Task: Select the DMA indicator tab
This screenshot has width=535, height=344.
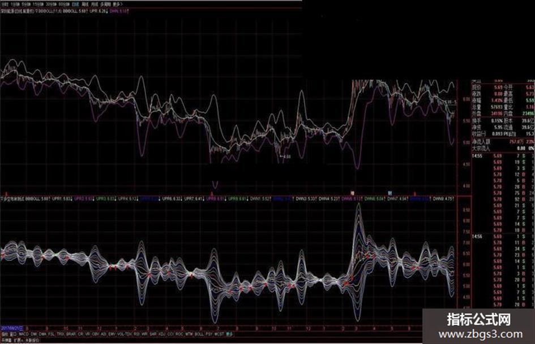Action: (42, 334)
